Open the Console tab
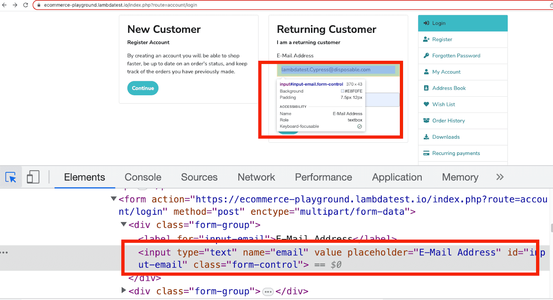 pos(143,177)
